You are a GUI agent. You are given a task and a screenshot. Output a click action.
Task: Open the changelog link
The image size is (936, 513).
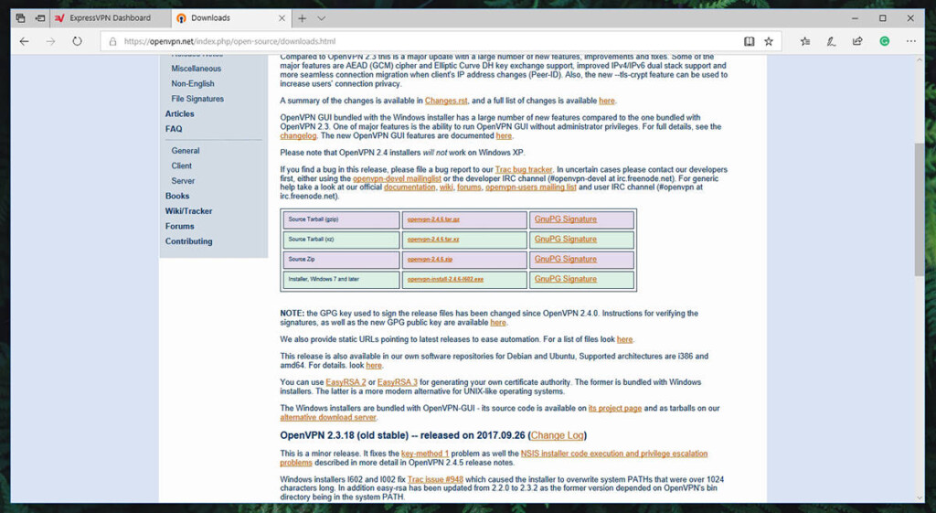coord(299,135)
